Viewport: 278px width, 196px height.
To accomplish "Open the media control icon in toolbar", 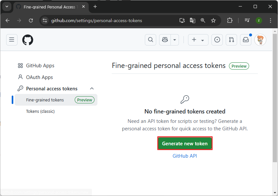I will point(247,20).
